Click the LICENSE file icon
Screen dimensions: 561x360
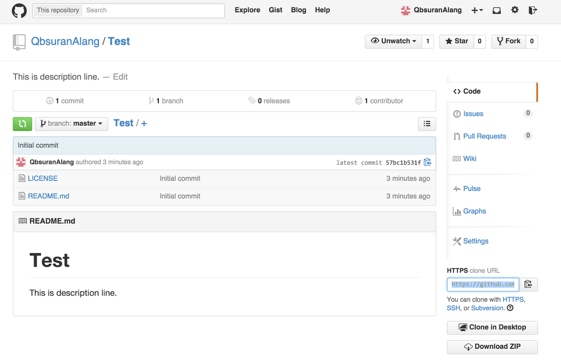22,178
